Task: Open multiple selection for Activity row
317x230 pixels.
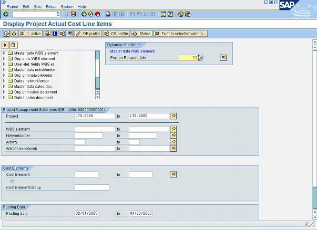Action: click(x=173, y=142)
